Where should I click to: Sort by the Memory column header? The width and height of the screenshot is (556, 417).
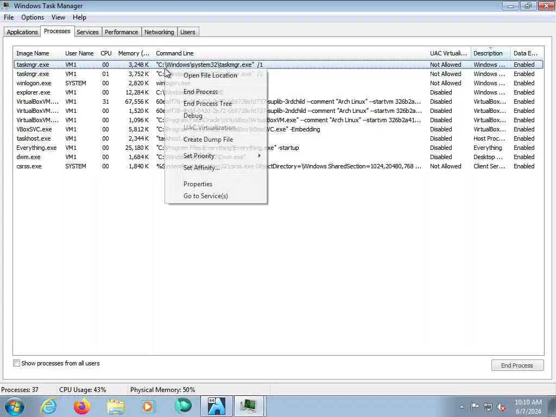tap(134, 53)
